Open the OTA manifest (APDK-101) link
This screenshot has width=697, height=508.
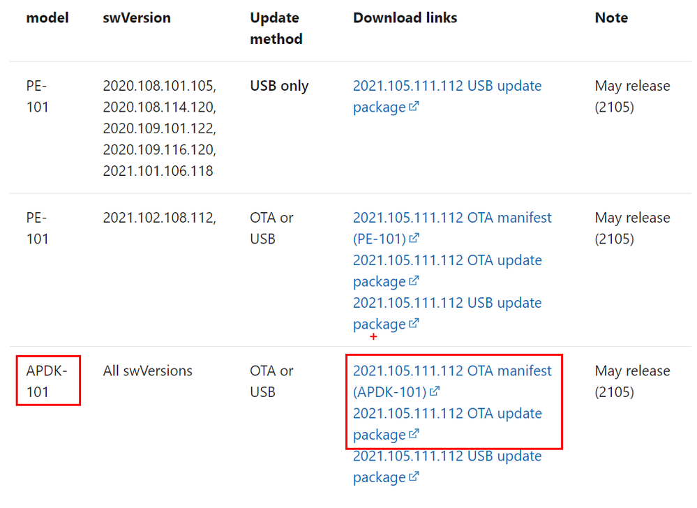coord(451,381)
